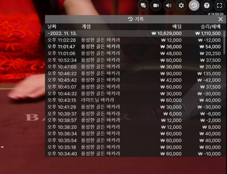This screenshot has width=227, height=174.
Task: Open the chat icon
Action: point(143,5)
